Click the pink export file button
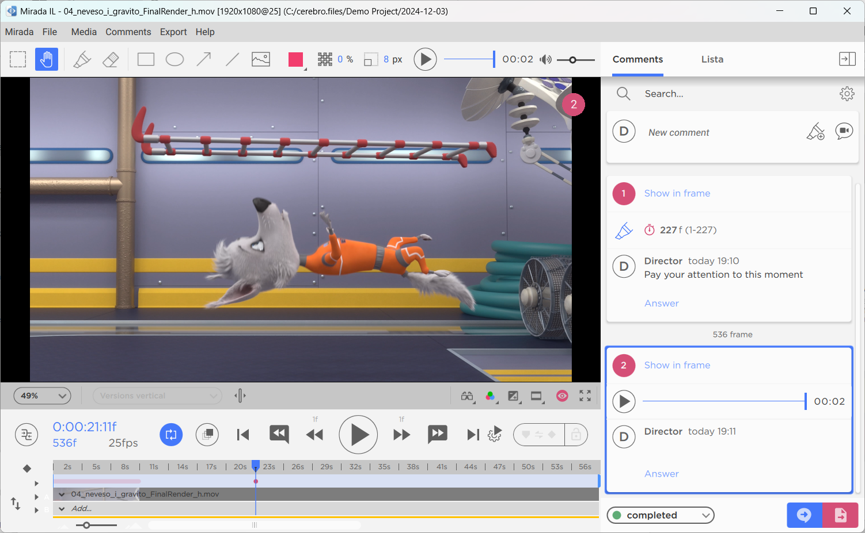 pos(840,515)
